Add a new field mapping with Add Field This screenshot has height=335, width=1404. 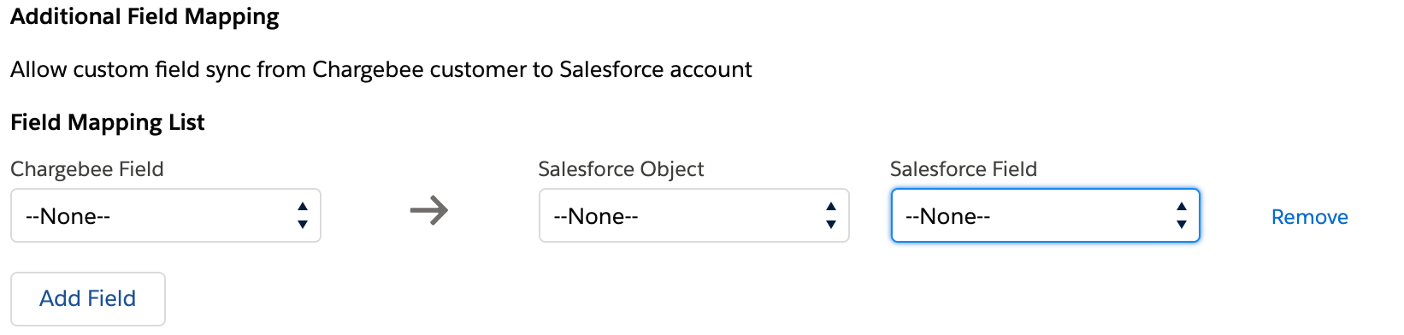pos(88,298)
